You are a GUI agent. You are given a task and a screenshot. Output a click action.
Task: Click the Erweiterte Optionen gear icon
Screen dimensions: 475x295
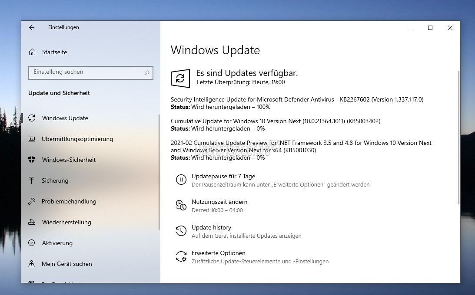[x=181, y=257]
